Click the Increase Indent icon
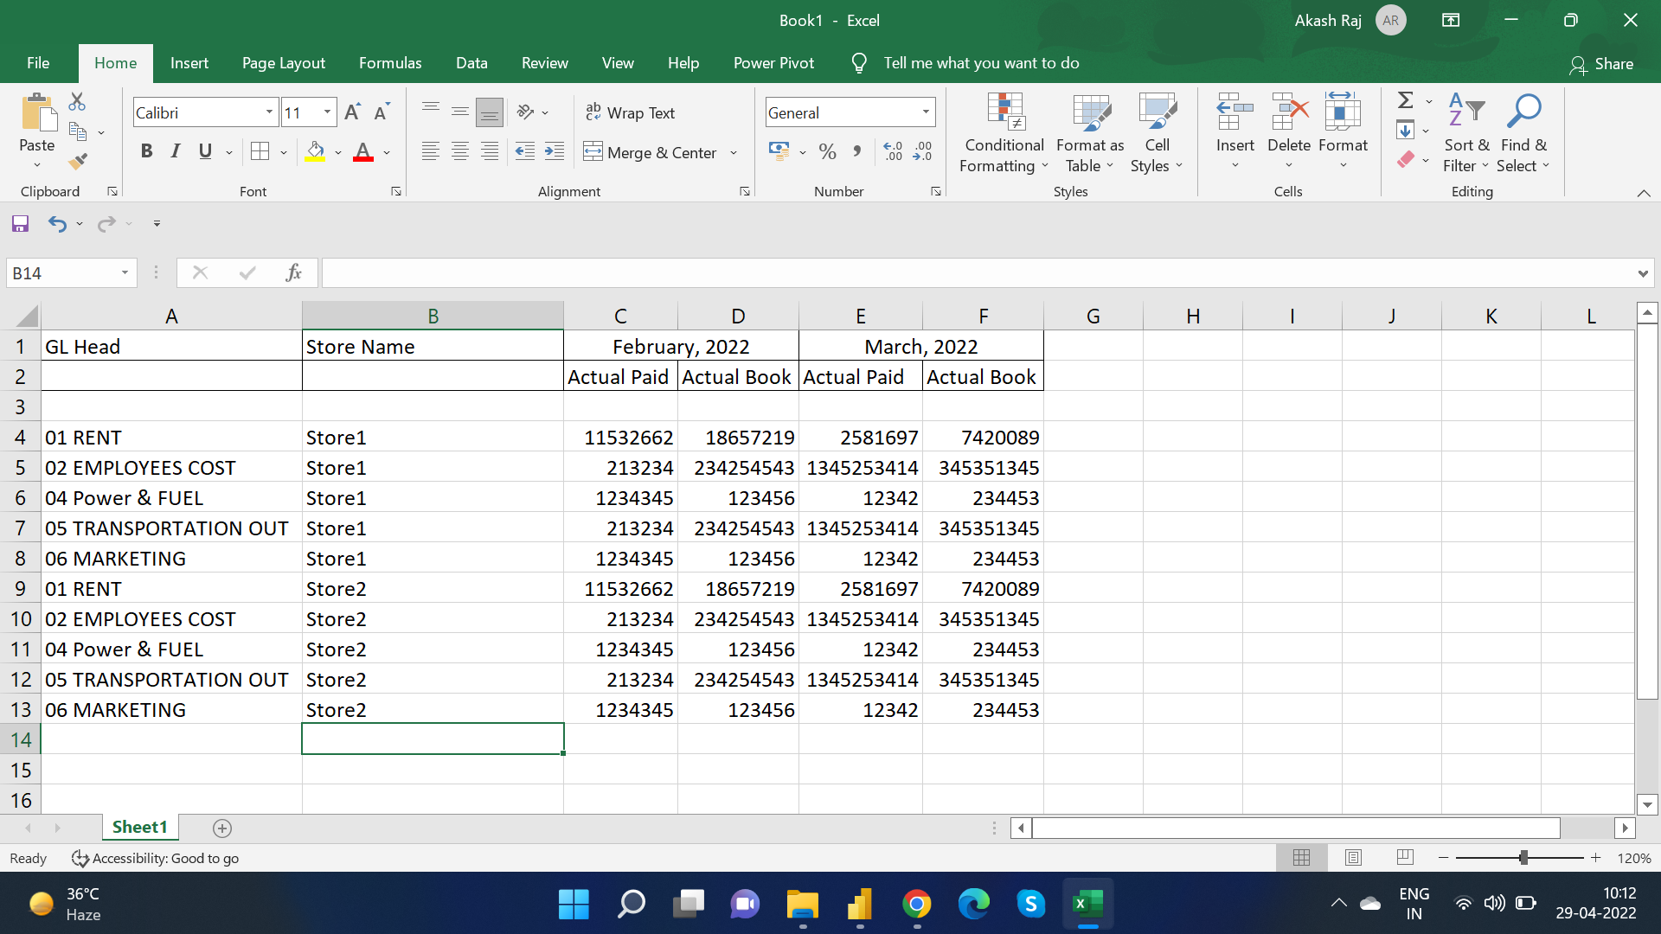 point(554,152)
